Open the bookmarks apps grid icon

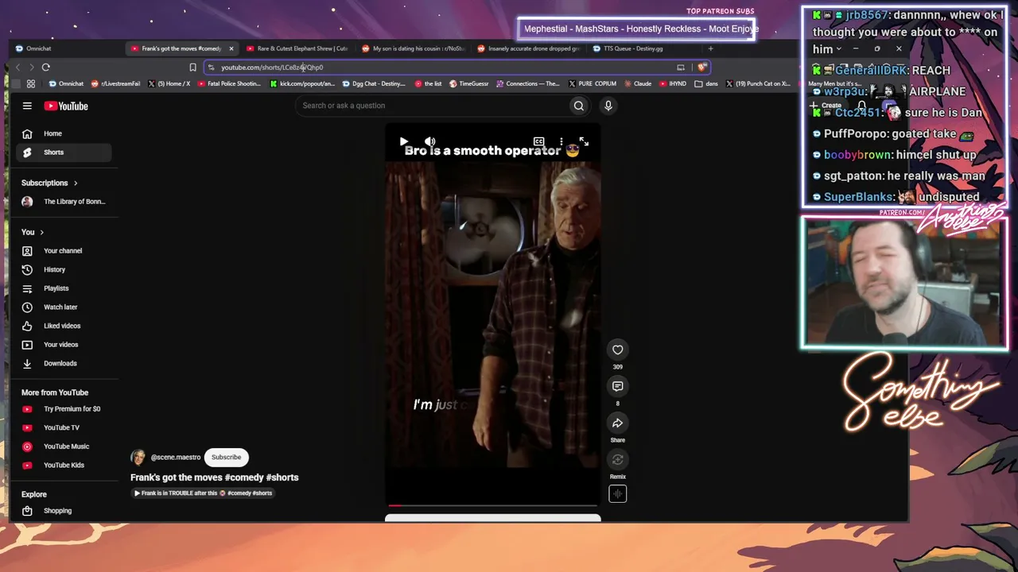pos(31,83)
